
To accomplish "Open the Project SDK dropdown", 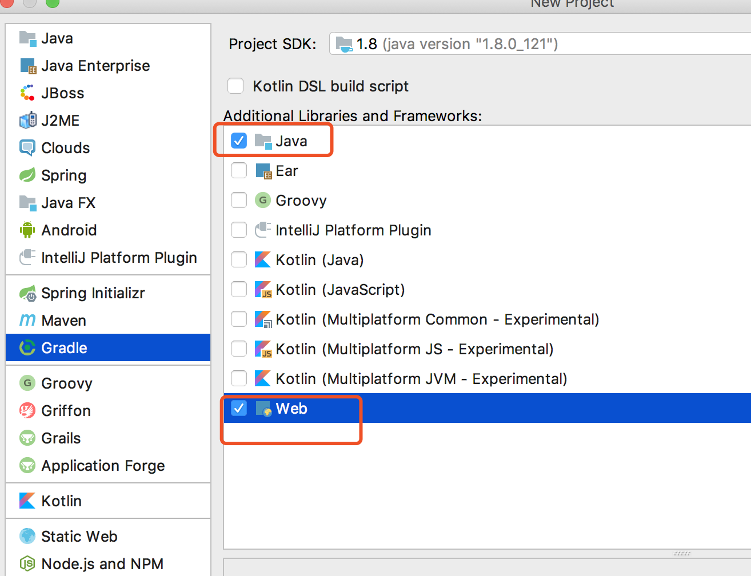I will (540, 44).
